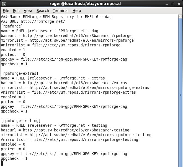Click the scrollbar up arrow
The height and width of the screenshot is (167, 183).
[180, 16]
